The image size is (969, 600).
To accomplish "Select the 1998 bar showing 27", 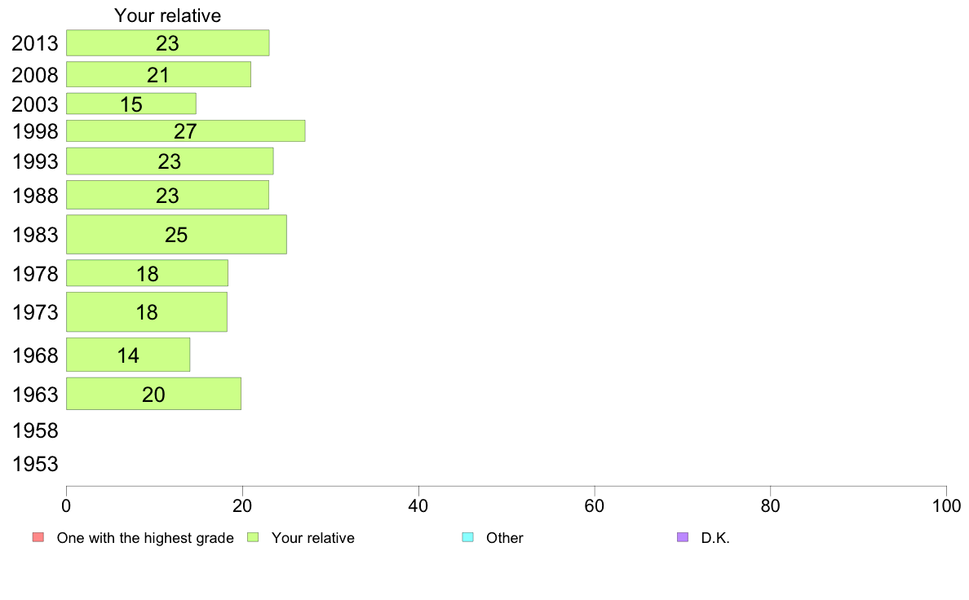I will coord(185,131).
